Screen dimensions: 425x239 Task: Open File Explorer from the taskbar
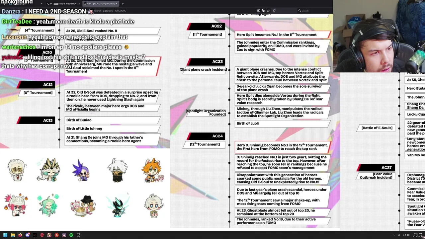(x=13, y=235)
